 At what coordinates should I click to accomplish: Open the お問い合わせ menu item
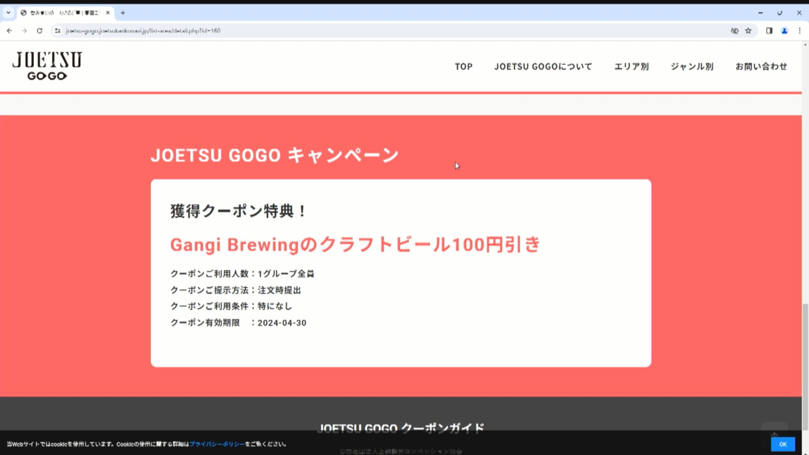click(761, 67)
